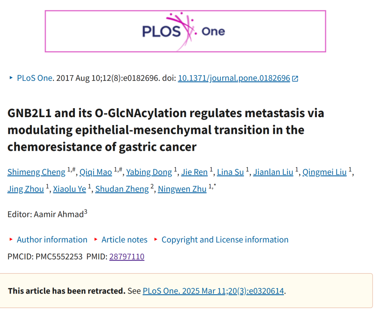Expand the Author information section
Viewport: 374px width, 314px height.
[52, 239]
